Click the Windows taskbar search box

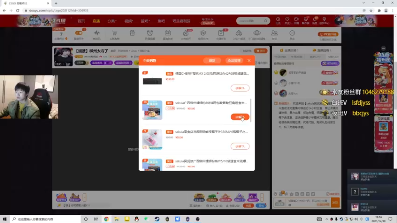46,219
